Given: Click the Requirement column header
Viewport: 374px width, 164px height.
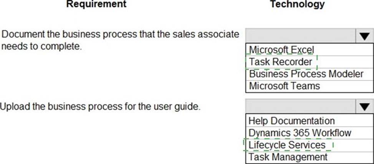Looking at the screenshot, I should (x=96, y=5).
